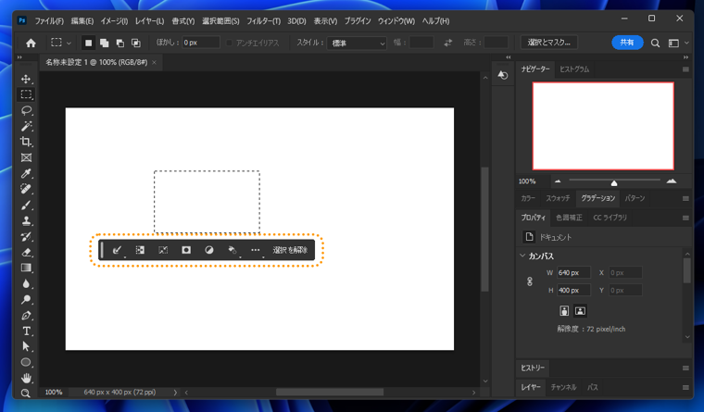This screenshot has width=704, height=412.
Task: Choose the Hand tool
Action: [x=26, y=378]
